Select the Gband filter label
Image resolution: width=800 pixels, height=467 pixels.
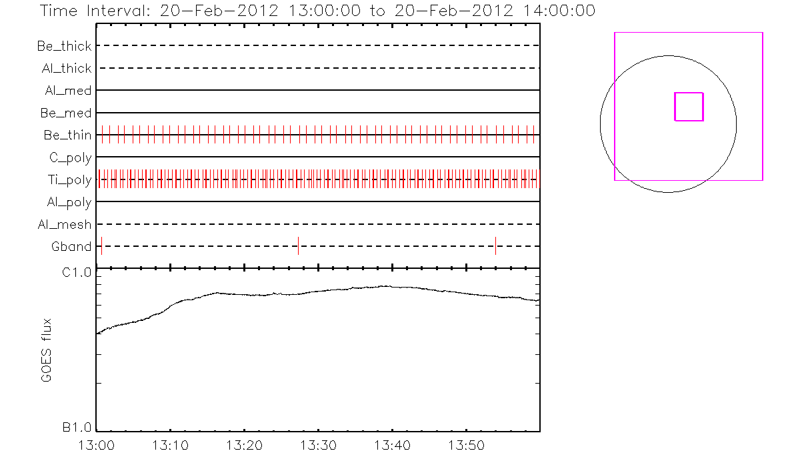click(x=71, y=247)
